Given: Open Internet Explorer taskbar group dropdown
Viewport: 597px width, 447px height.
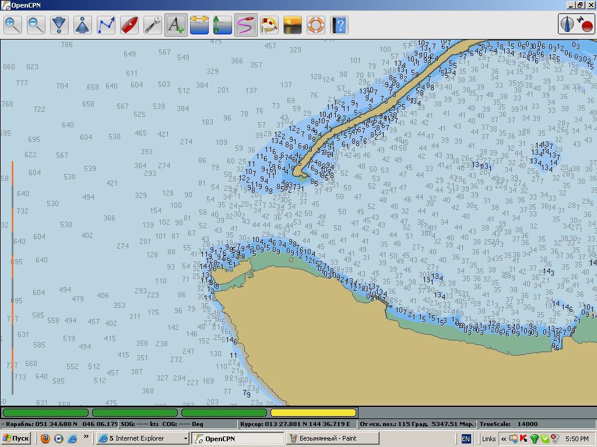Looking at the screenshot, I should click(x=185, y=438).
